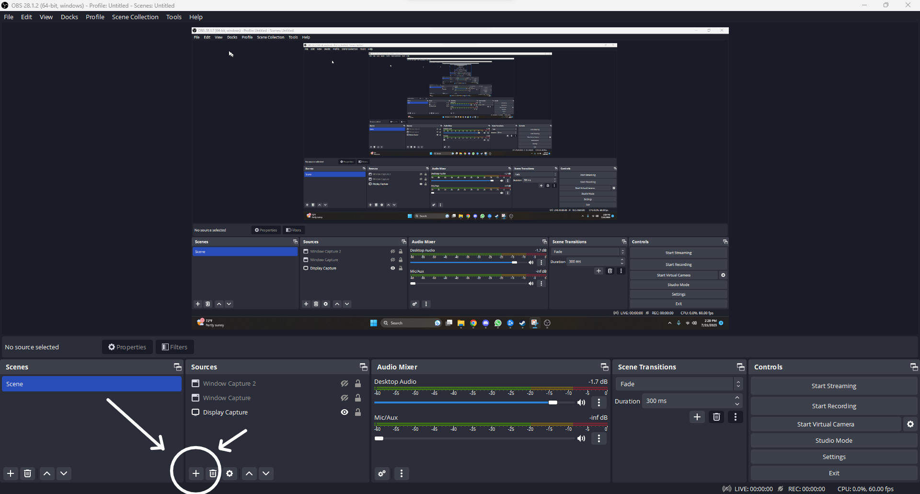Open Desktop Audio three-dot options
920x494 pixels.
click(x=599, y=402)
